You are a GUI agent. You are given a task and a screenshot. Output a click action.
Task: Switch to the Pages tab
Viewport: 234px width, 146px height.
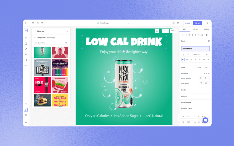coord(206,29)
